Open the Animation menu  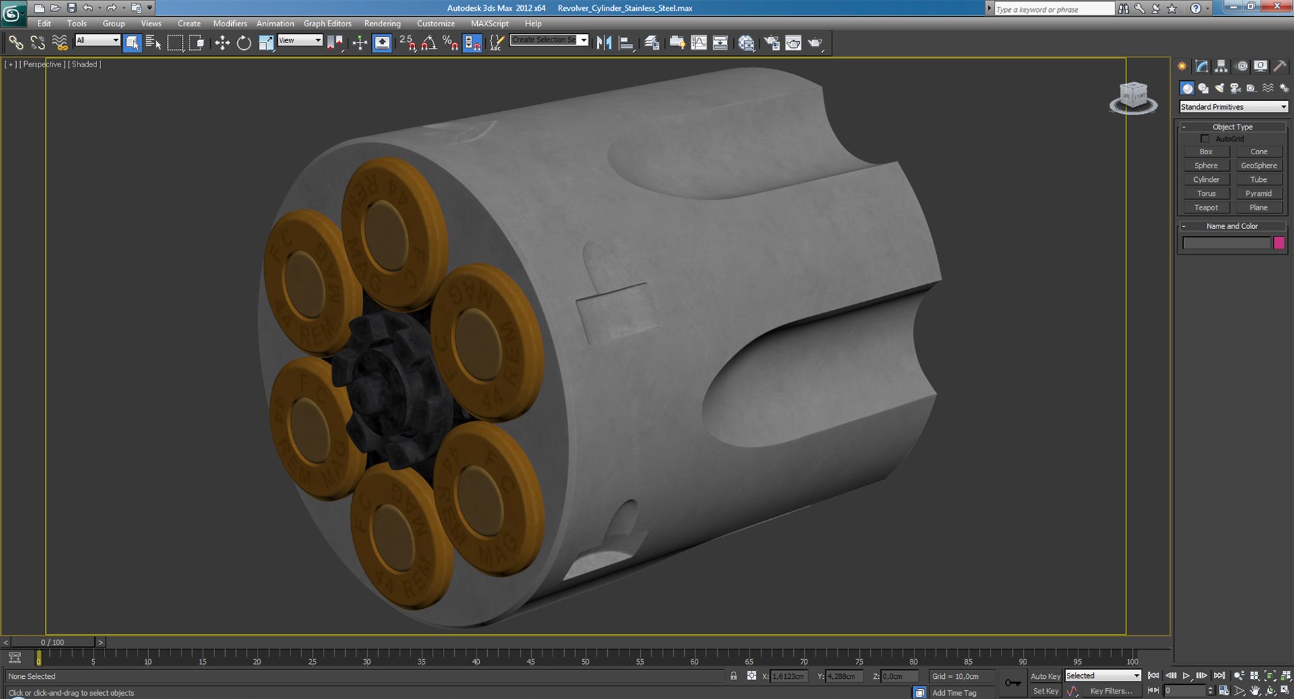click(275, 24)
